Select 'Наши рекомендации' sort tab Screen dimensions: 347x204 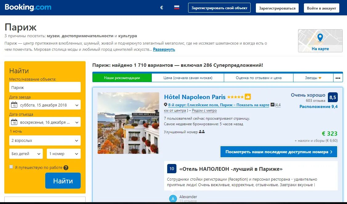[x=122, y=78]
